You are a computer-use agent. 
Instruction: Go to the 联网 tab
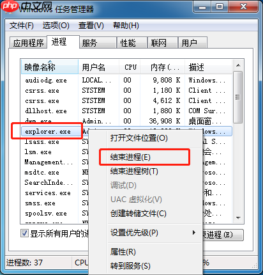pos(163,43)
